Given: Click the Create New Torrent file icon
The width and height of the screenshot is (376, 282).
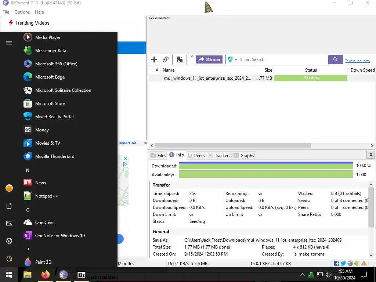Looking at the screenshot, I should (180, 59).
